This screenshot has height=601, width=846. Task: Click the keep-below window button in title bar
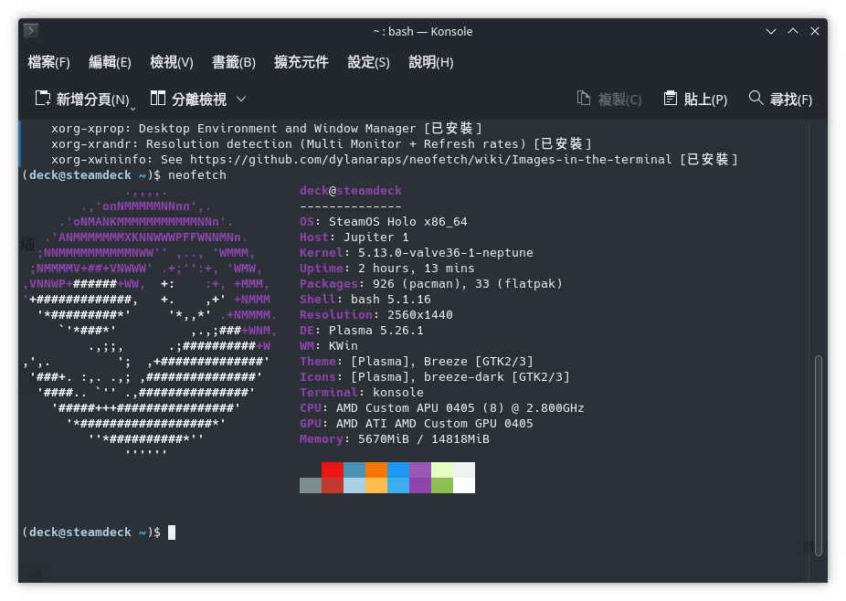[771, 31]
